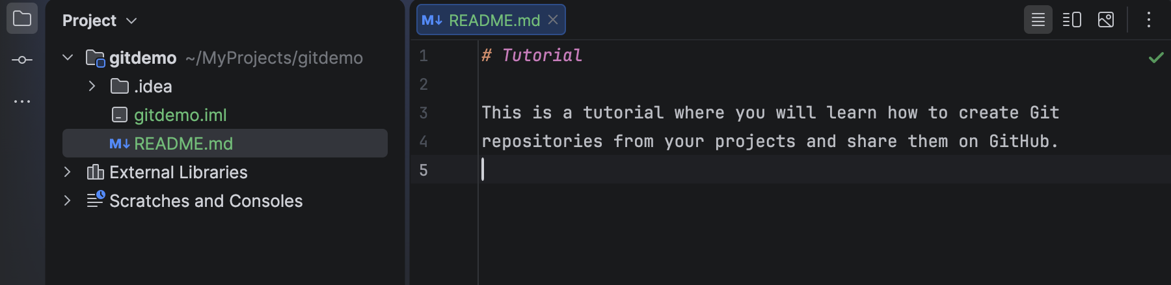Close the README.md editor tab
The image size is (1171, 285).
point(553,20)
